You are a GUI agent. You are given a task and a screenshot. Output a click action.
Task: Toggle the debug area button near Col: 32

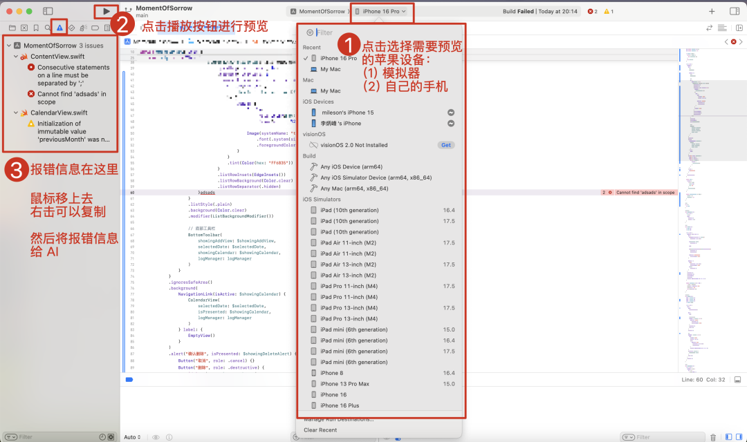737,380
